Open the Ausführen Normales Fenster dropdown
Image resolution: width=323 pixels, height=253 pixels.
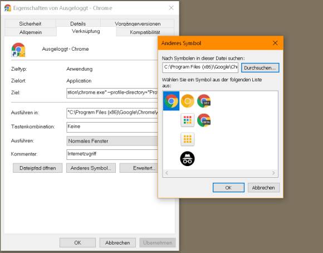click(x=112, y=141)
